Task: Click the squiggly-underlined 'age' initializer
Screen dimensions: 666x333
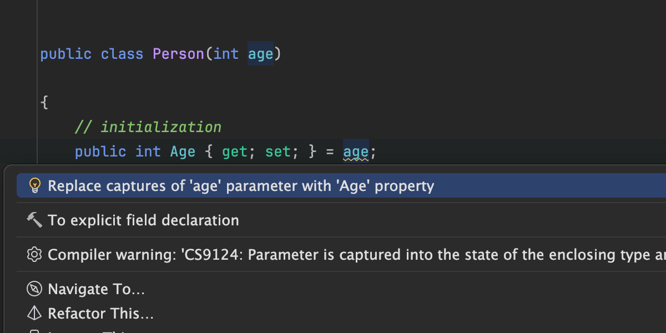Action: (356, 152)
